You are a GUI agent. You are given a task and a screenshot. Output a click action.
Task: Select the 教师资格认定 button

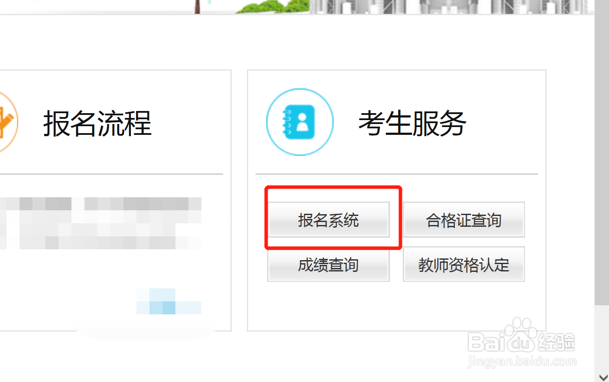[x=464, y=264]
